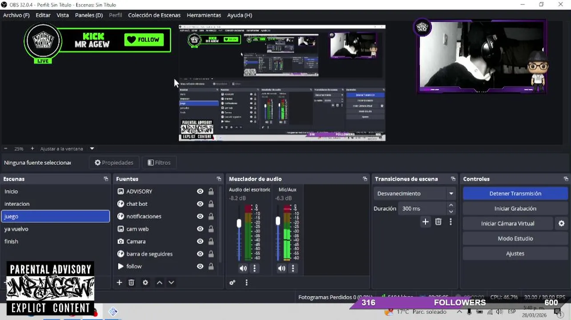Toggle lock on cam web source
This screenshot has width=571, height=320.
(x=211, y=229)
